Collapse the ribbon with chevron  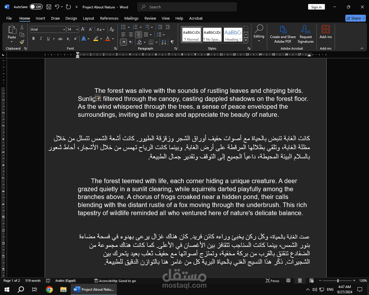362,48
